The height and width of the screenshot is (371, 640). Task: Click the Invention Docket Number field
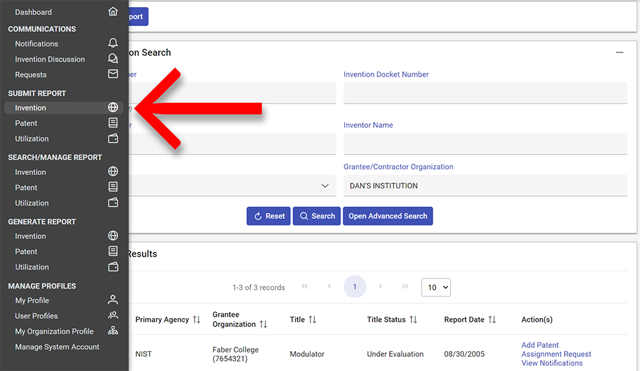[x=485, y=93]
